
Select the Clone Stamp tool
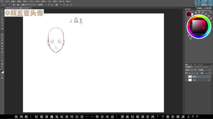point(2,35)
